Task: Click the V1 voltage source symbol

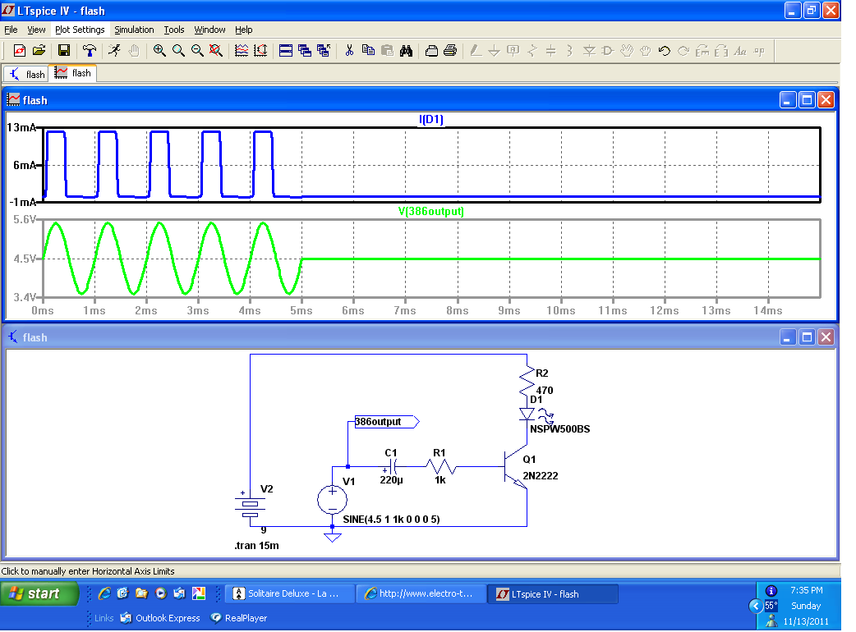Action: (x=332, y=499)
